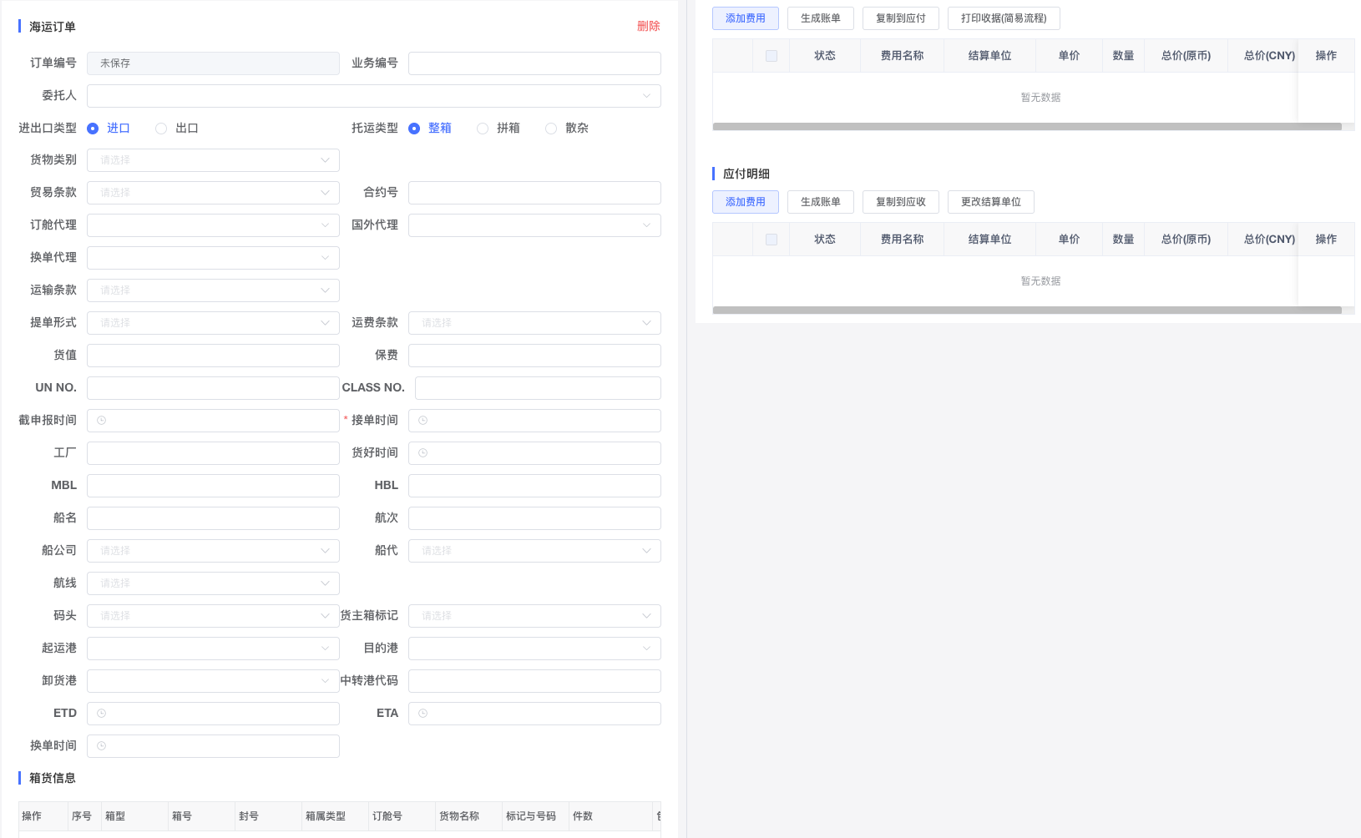The height and width of the screenshot is (838, 1361).
Task: Click clock icon in 换单时间 field
Action: coord(102,746)
